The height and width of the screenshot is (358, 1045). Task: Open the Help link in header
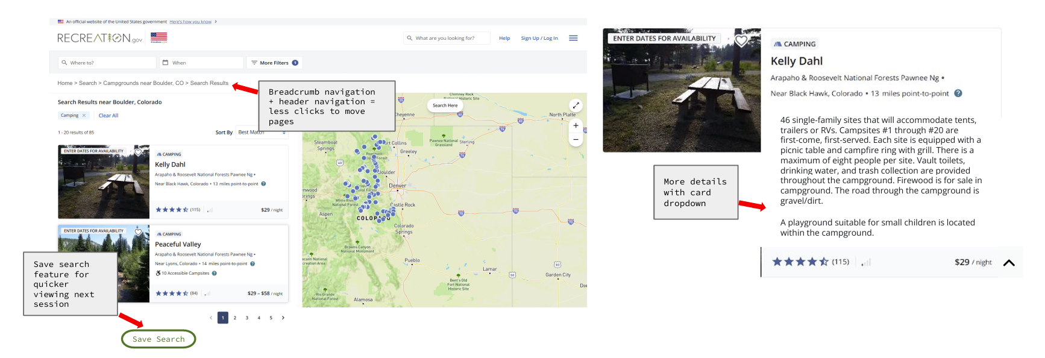coord(504,38)
